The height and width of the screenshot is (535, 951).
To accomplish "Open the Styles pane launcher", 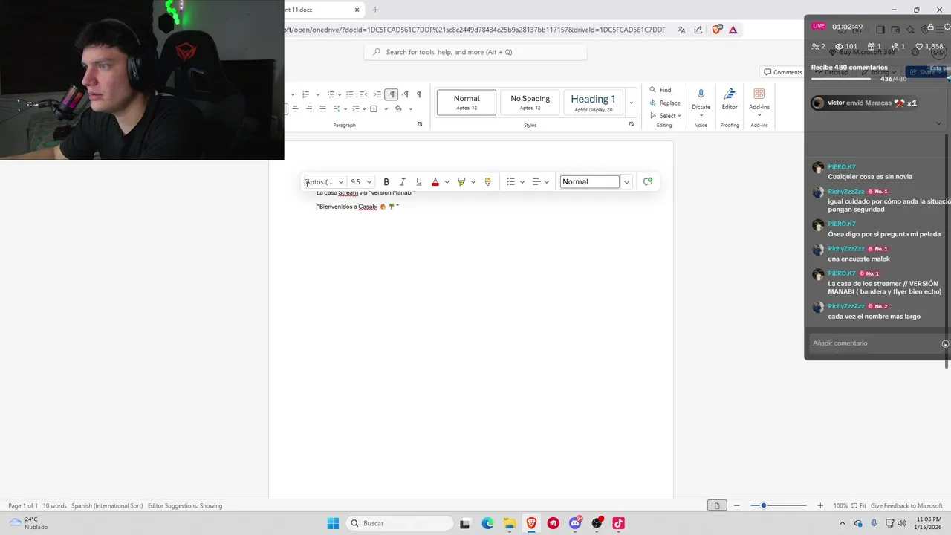I will tap(632, 124).
